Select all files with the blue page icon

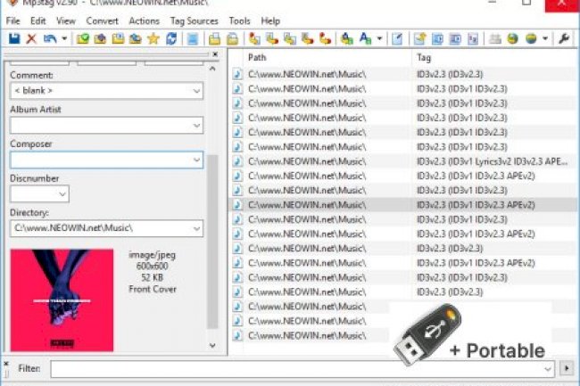pyautogui.click(x=193, y=38)
